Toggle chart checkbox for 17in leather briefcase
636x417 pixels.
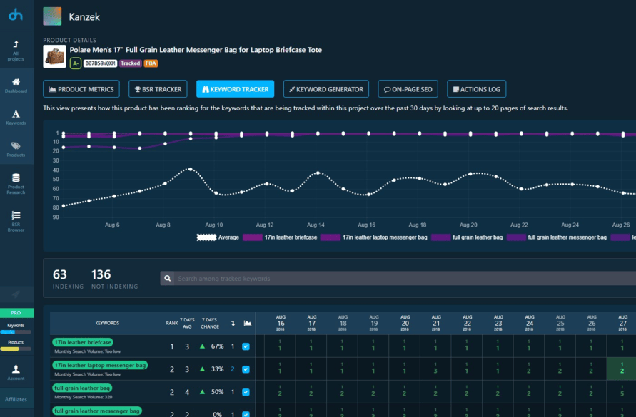(246, 346)
